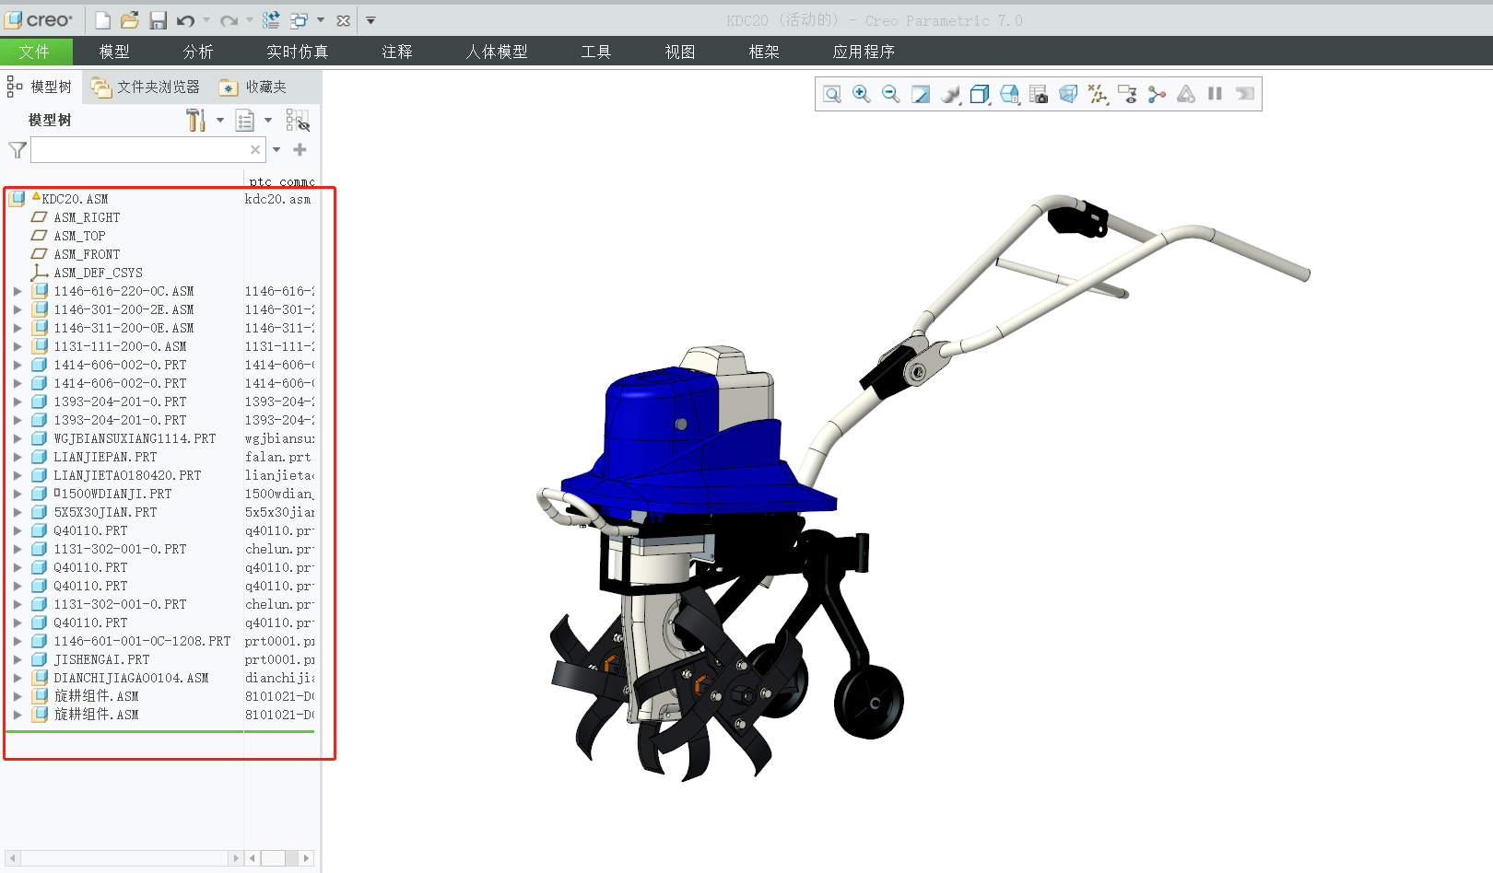Create a new file from quick access toolbar

coord(103,20)
